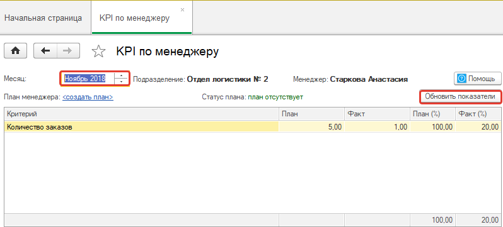Viewport: 503px width, 227px height.
Task: Go back with the left arrow button
Action: pyautogui.click(x=45, y=51)
